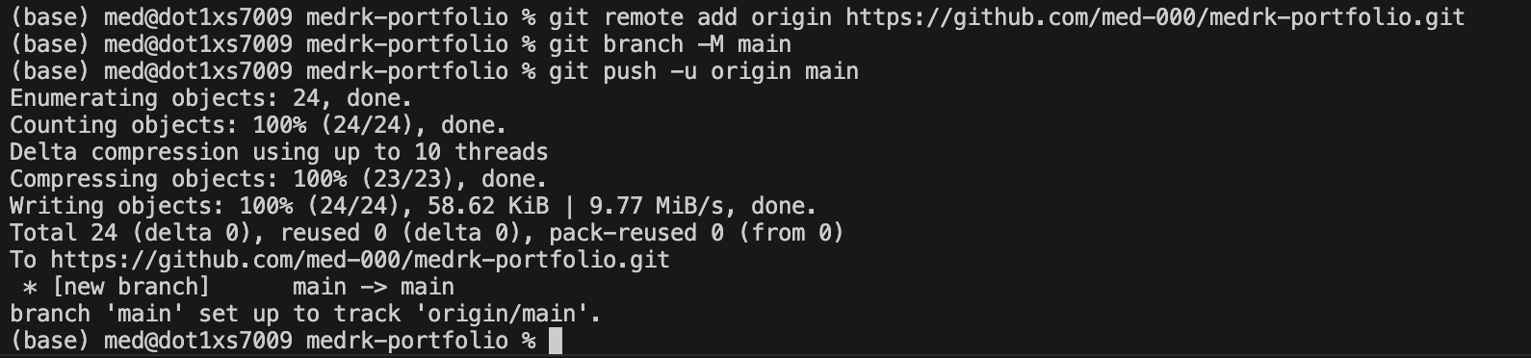This screenshot has height=358, width=1531.
Task: Click 'Enumerating objects: 24, done.' line
Action: point(211,98)
